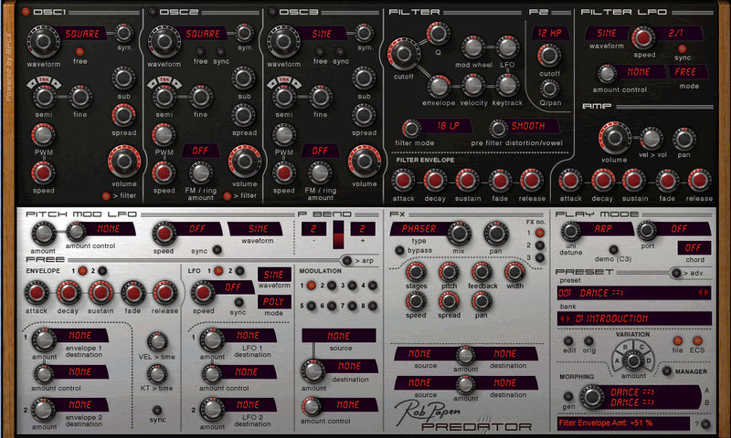
Task: Click the morphing gen button
Action: click(x=567, y=396)
